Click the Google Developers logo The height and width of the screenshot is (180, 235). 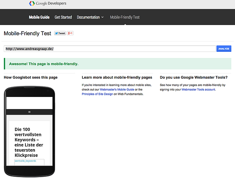48,3
